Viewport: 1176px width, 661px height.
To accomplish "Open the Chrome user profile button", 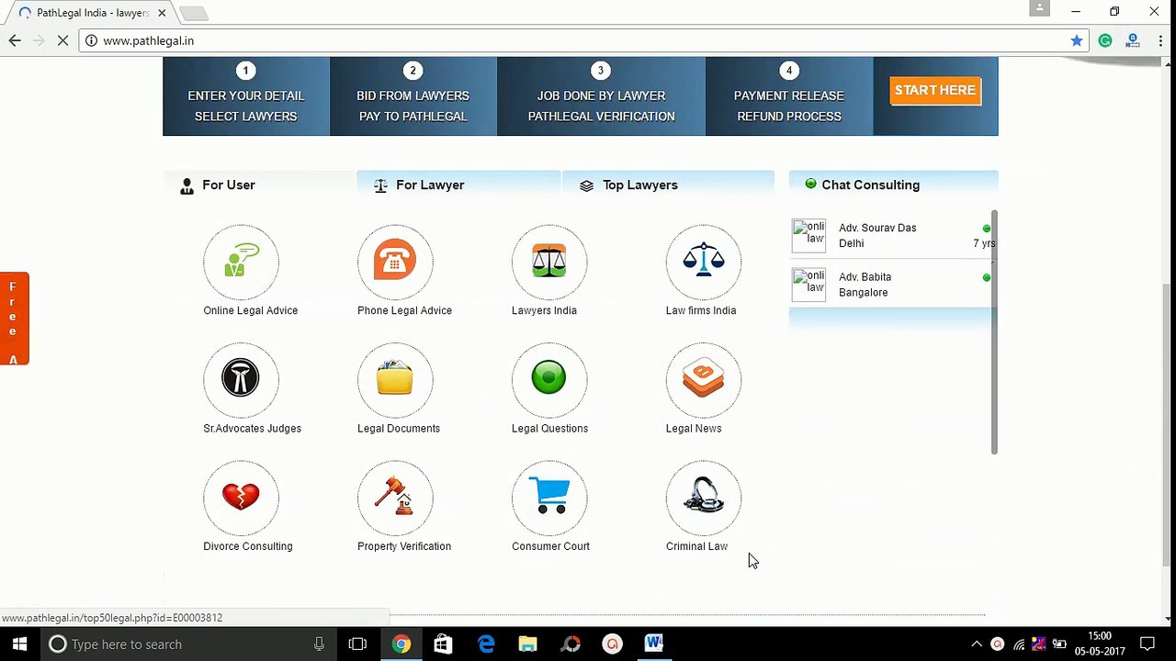I will click(1039, 8).
